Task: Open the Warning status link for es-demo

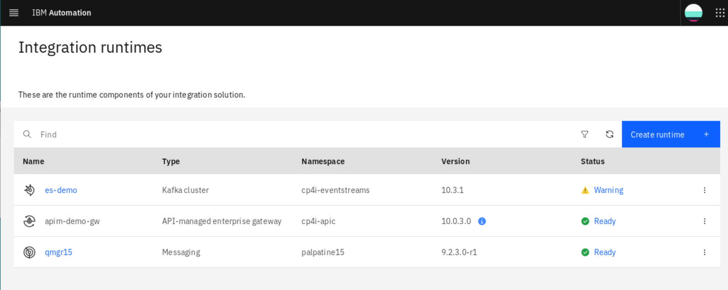Action: 608,190
